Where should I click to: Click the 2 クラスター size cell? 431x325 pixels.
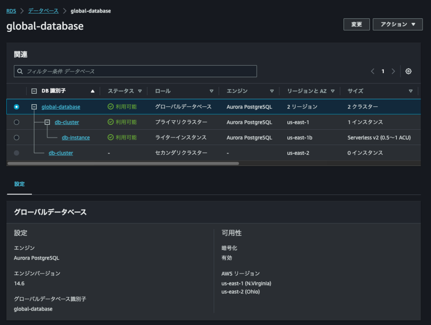click(x=363, y=106)
